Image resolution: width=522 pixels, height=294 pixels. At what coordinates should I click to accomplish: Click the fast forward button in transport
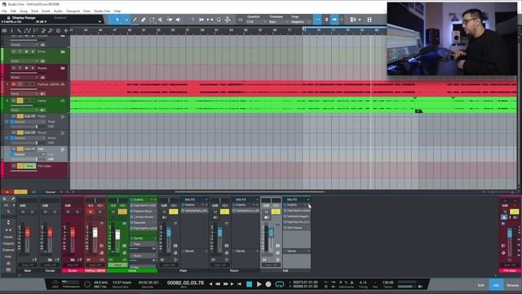(226, 284)
